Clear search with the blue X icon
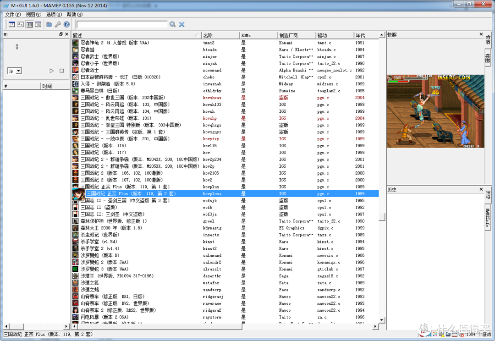The height and width of the screenshot is (341, 495). [182, 24]
